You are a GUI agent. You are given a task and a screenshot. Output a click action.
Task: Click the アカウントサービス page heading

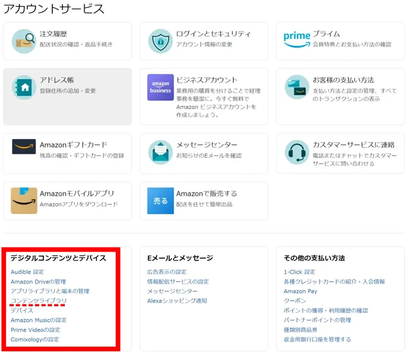[54, 8]
